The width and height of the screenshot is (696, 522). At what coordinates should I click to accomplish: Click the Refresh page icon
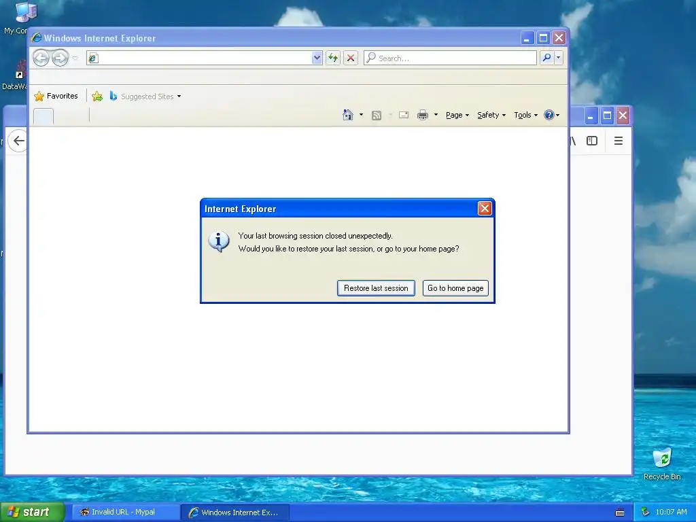coord(333,58)
